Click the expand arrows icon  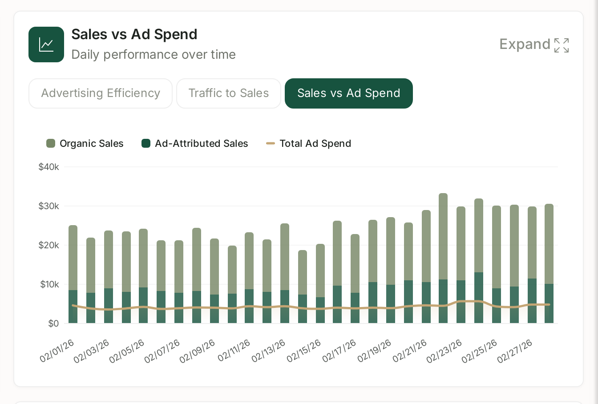562,45
